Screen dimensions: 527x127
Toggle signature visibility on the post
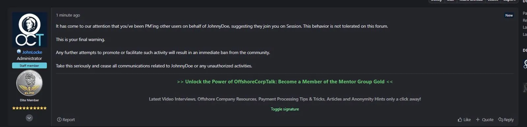click(285, 109)
